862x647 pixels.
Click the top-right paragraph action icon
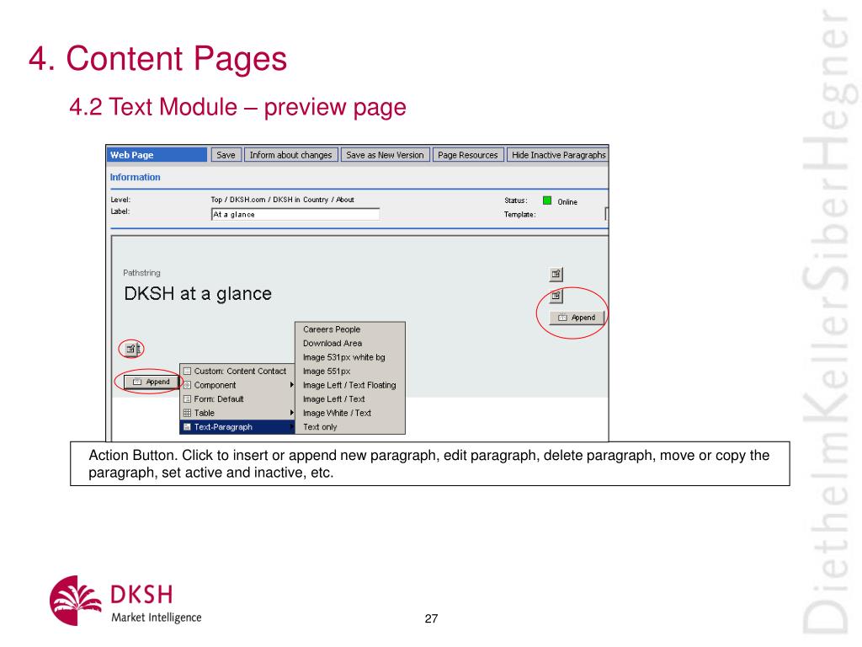pos(556,274)
